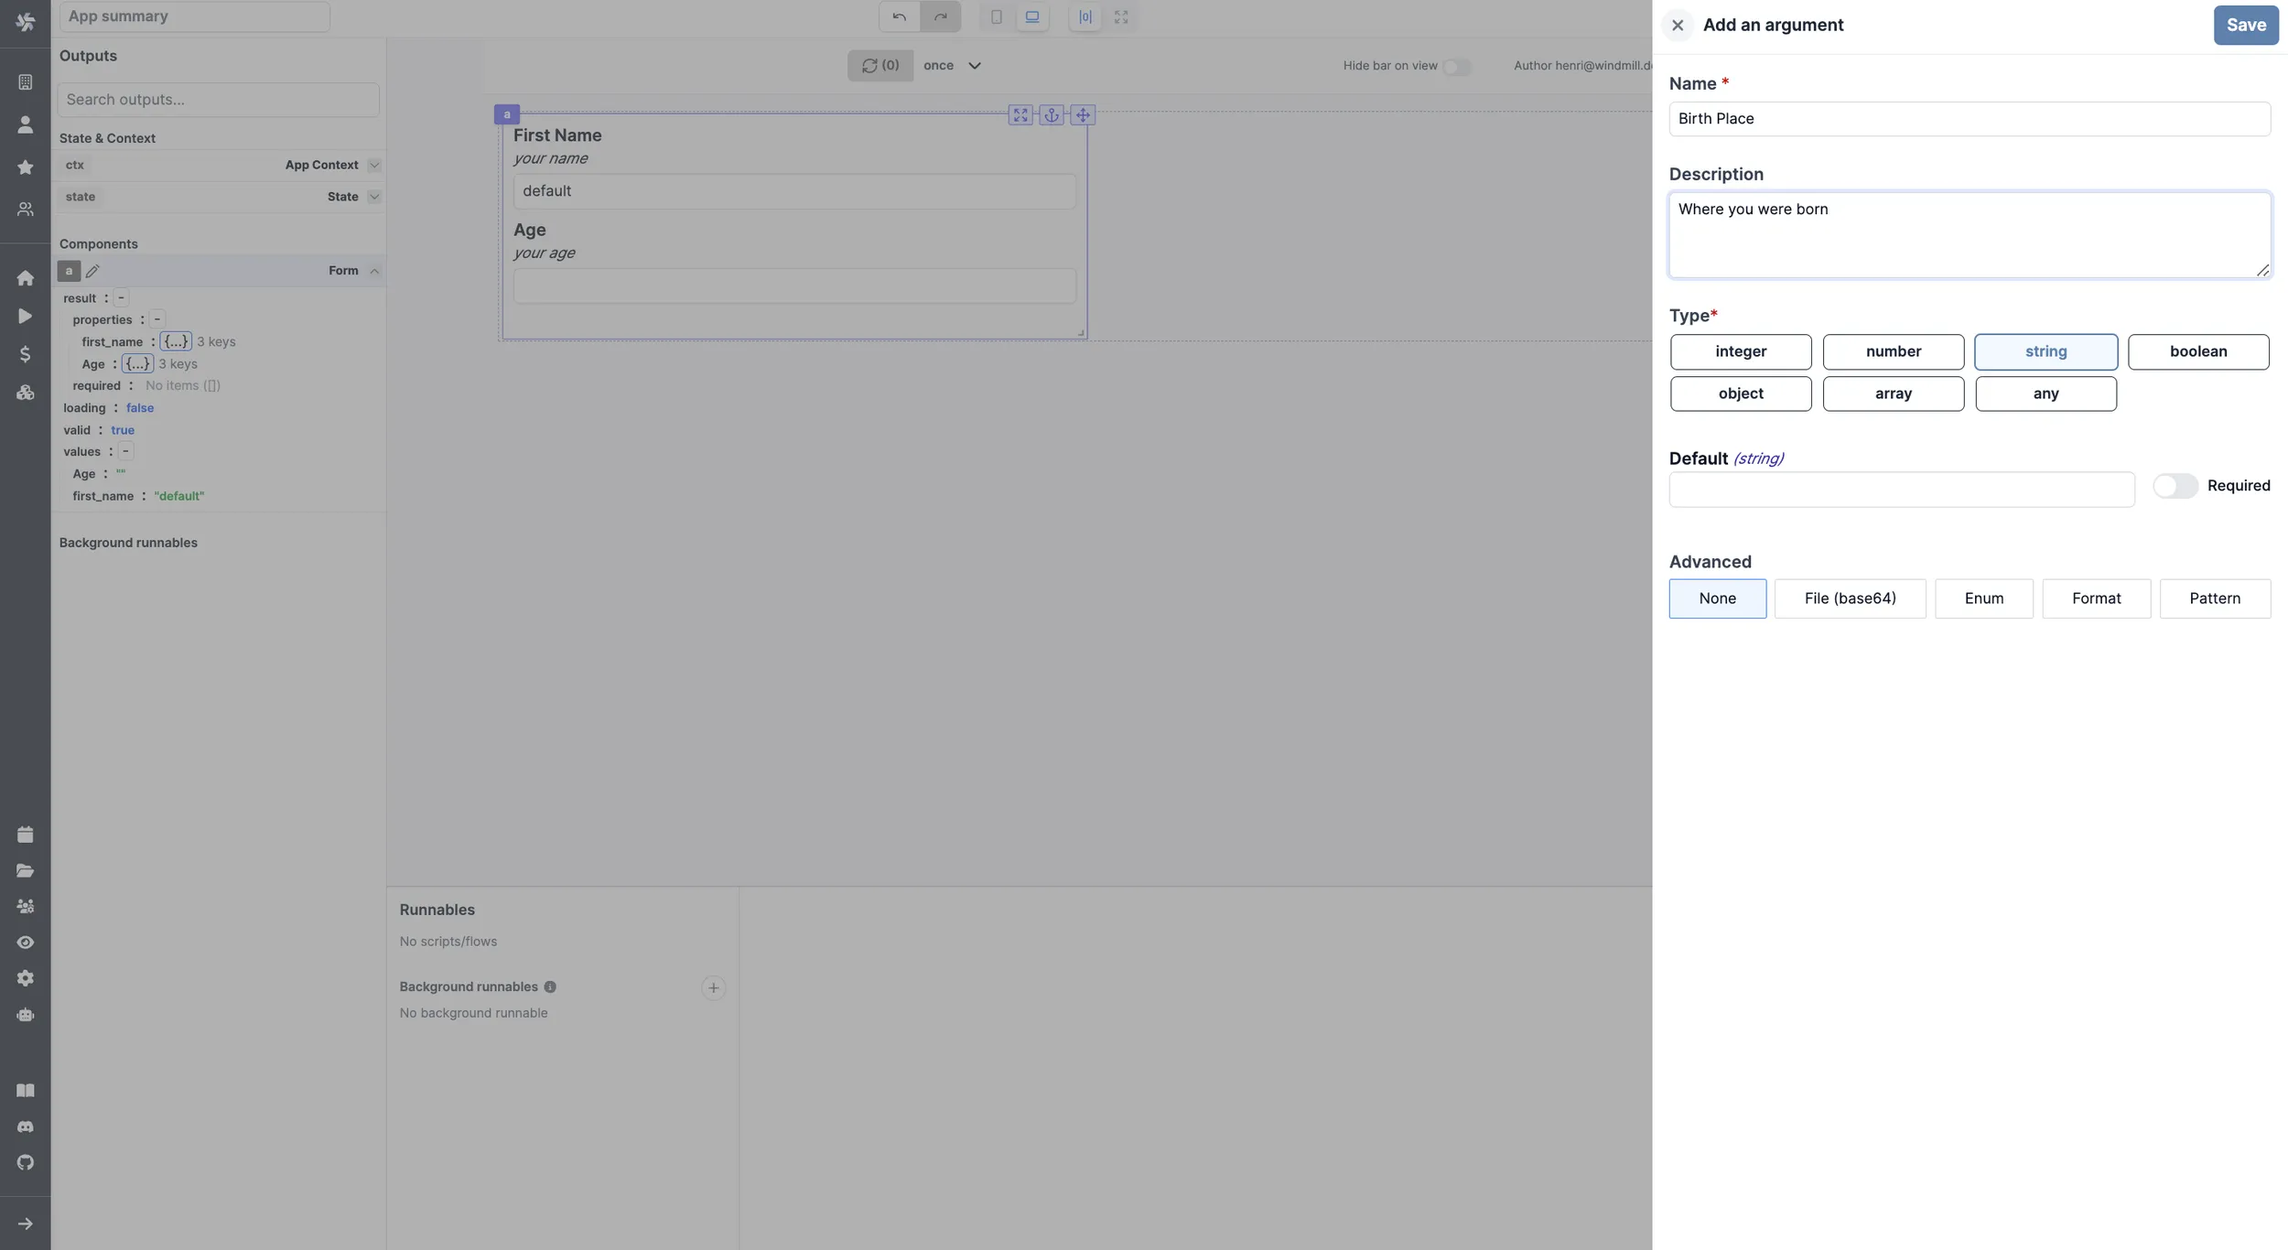The height and width of the screenshot is (1250, 2288).
Task: Expand the ctx App Context chevron
Action: [374, 166]
